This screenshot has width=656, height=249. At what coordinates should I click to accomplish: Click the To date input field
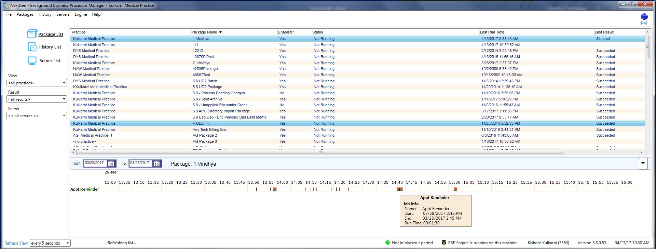(141, 163)
